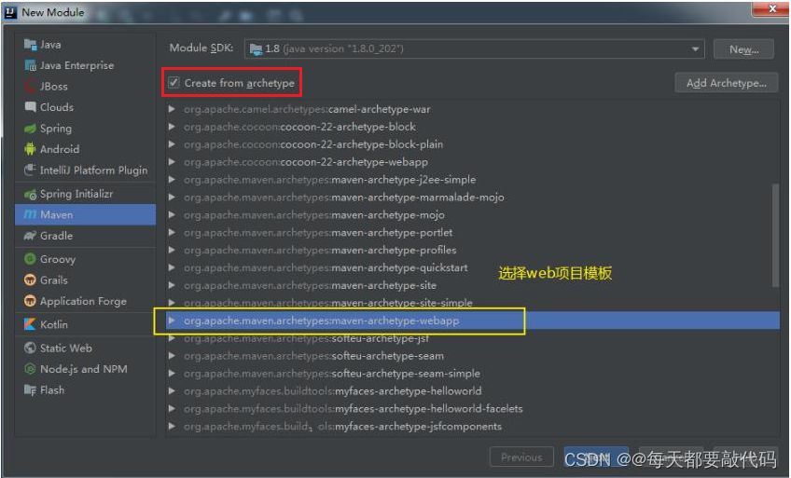Select myfaces-archetype-helloworld-facelets row
Image resolution: width=791 pixels, height=478 pixels.
(473, 408)
